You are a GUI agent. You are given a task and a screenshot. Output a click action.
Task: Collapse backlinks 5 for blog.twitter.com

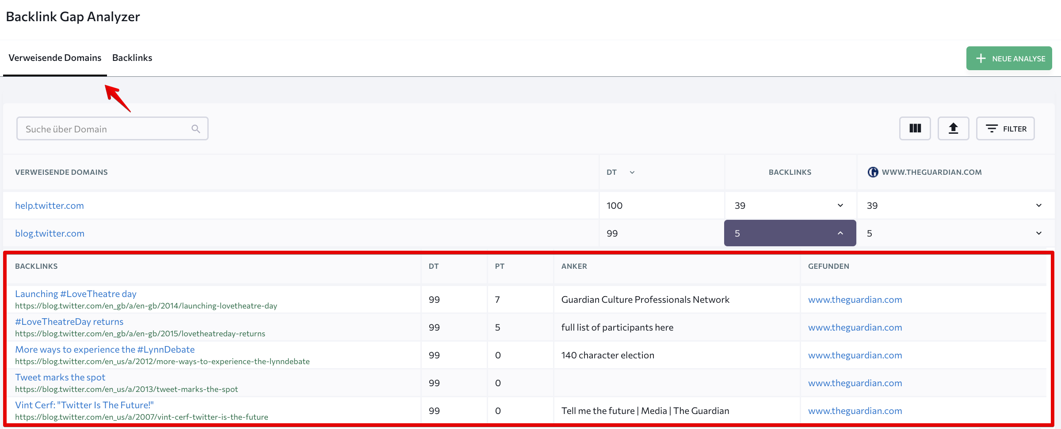(x=790, y=233)
